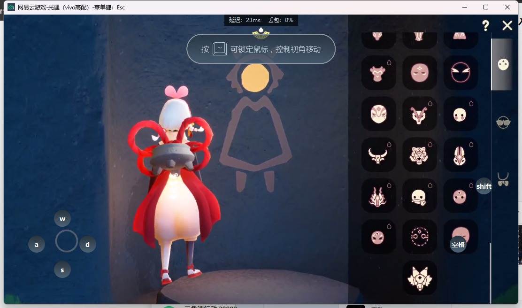The width and height of the screenshot is (522, 308).
Task: Tap the S backward movement key
Action: click(62, 269)
